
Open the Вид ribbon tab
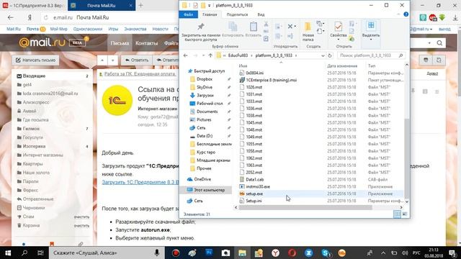[x=261, y=14]
